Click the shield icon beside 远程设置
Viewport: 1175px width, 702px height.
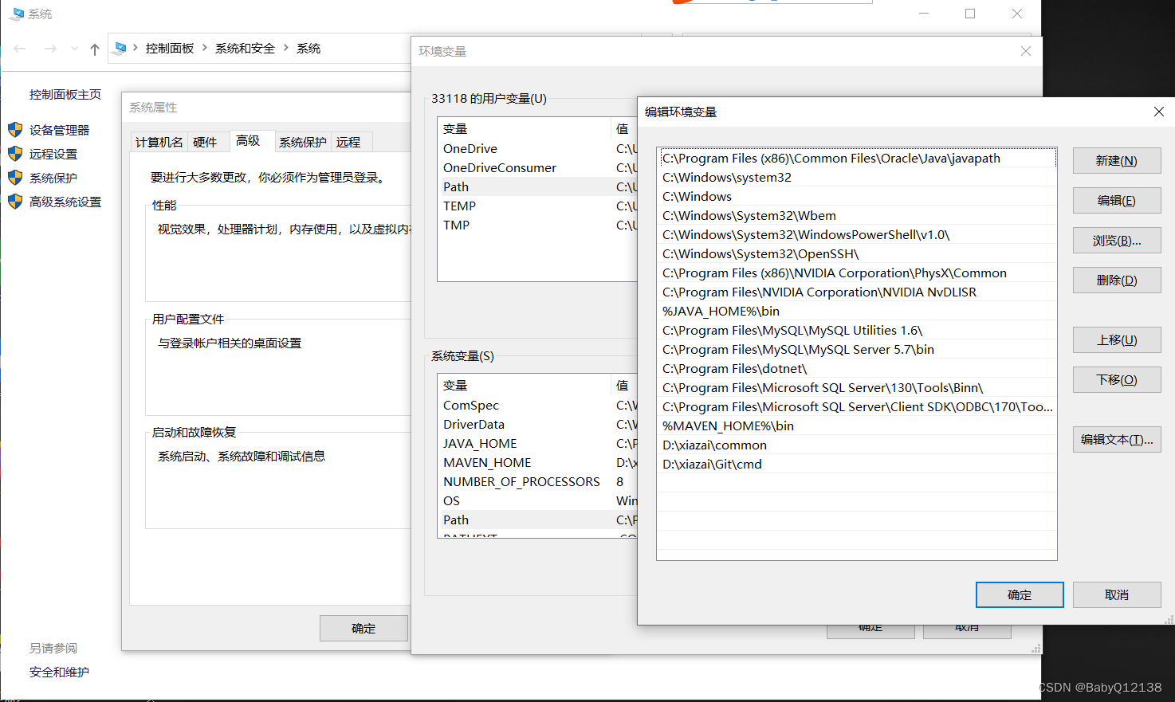(15, 154)
